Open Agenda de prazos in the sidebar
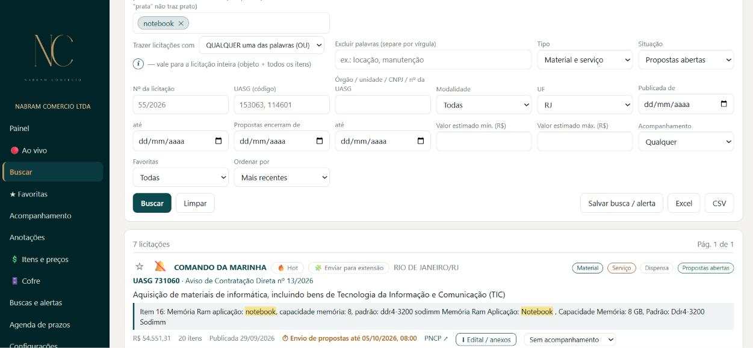This screenshot has width=753, height=348. (x=40, y=325)
